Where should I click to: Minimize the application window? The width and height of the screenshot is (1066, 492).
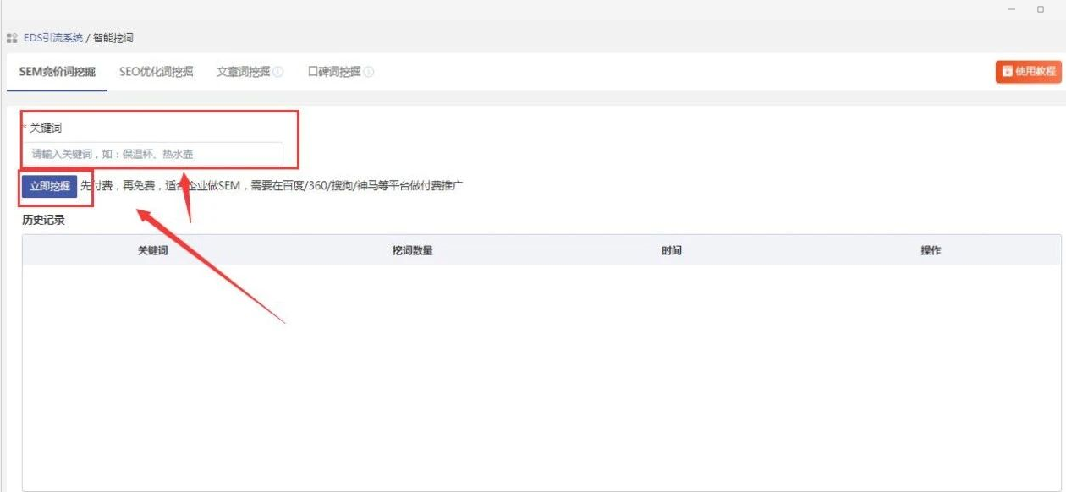1011,8
